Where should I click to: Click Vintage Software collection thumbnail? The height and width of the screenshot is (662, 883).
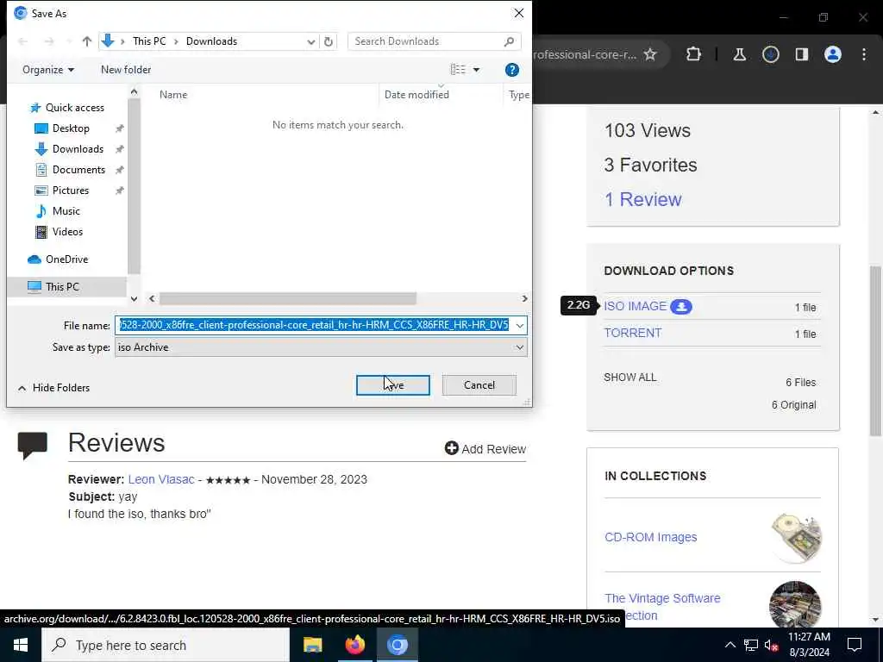coord(795,606)
